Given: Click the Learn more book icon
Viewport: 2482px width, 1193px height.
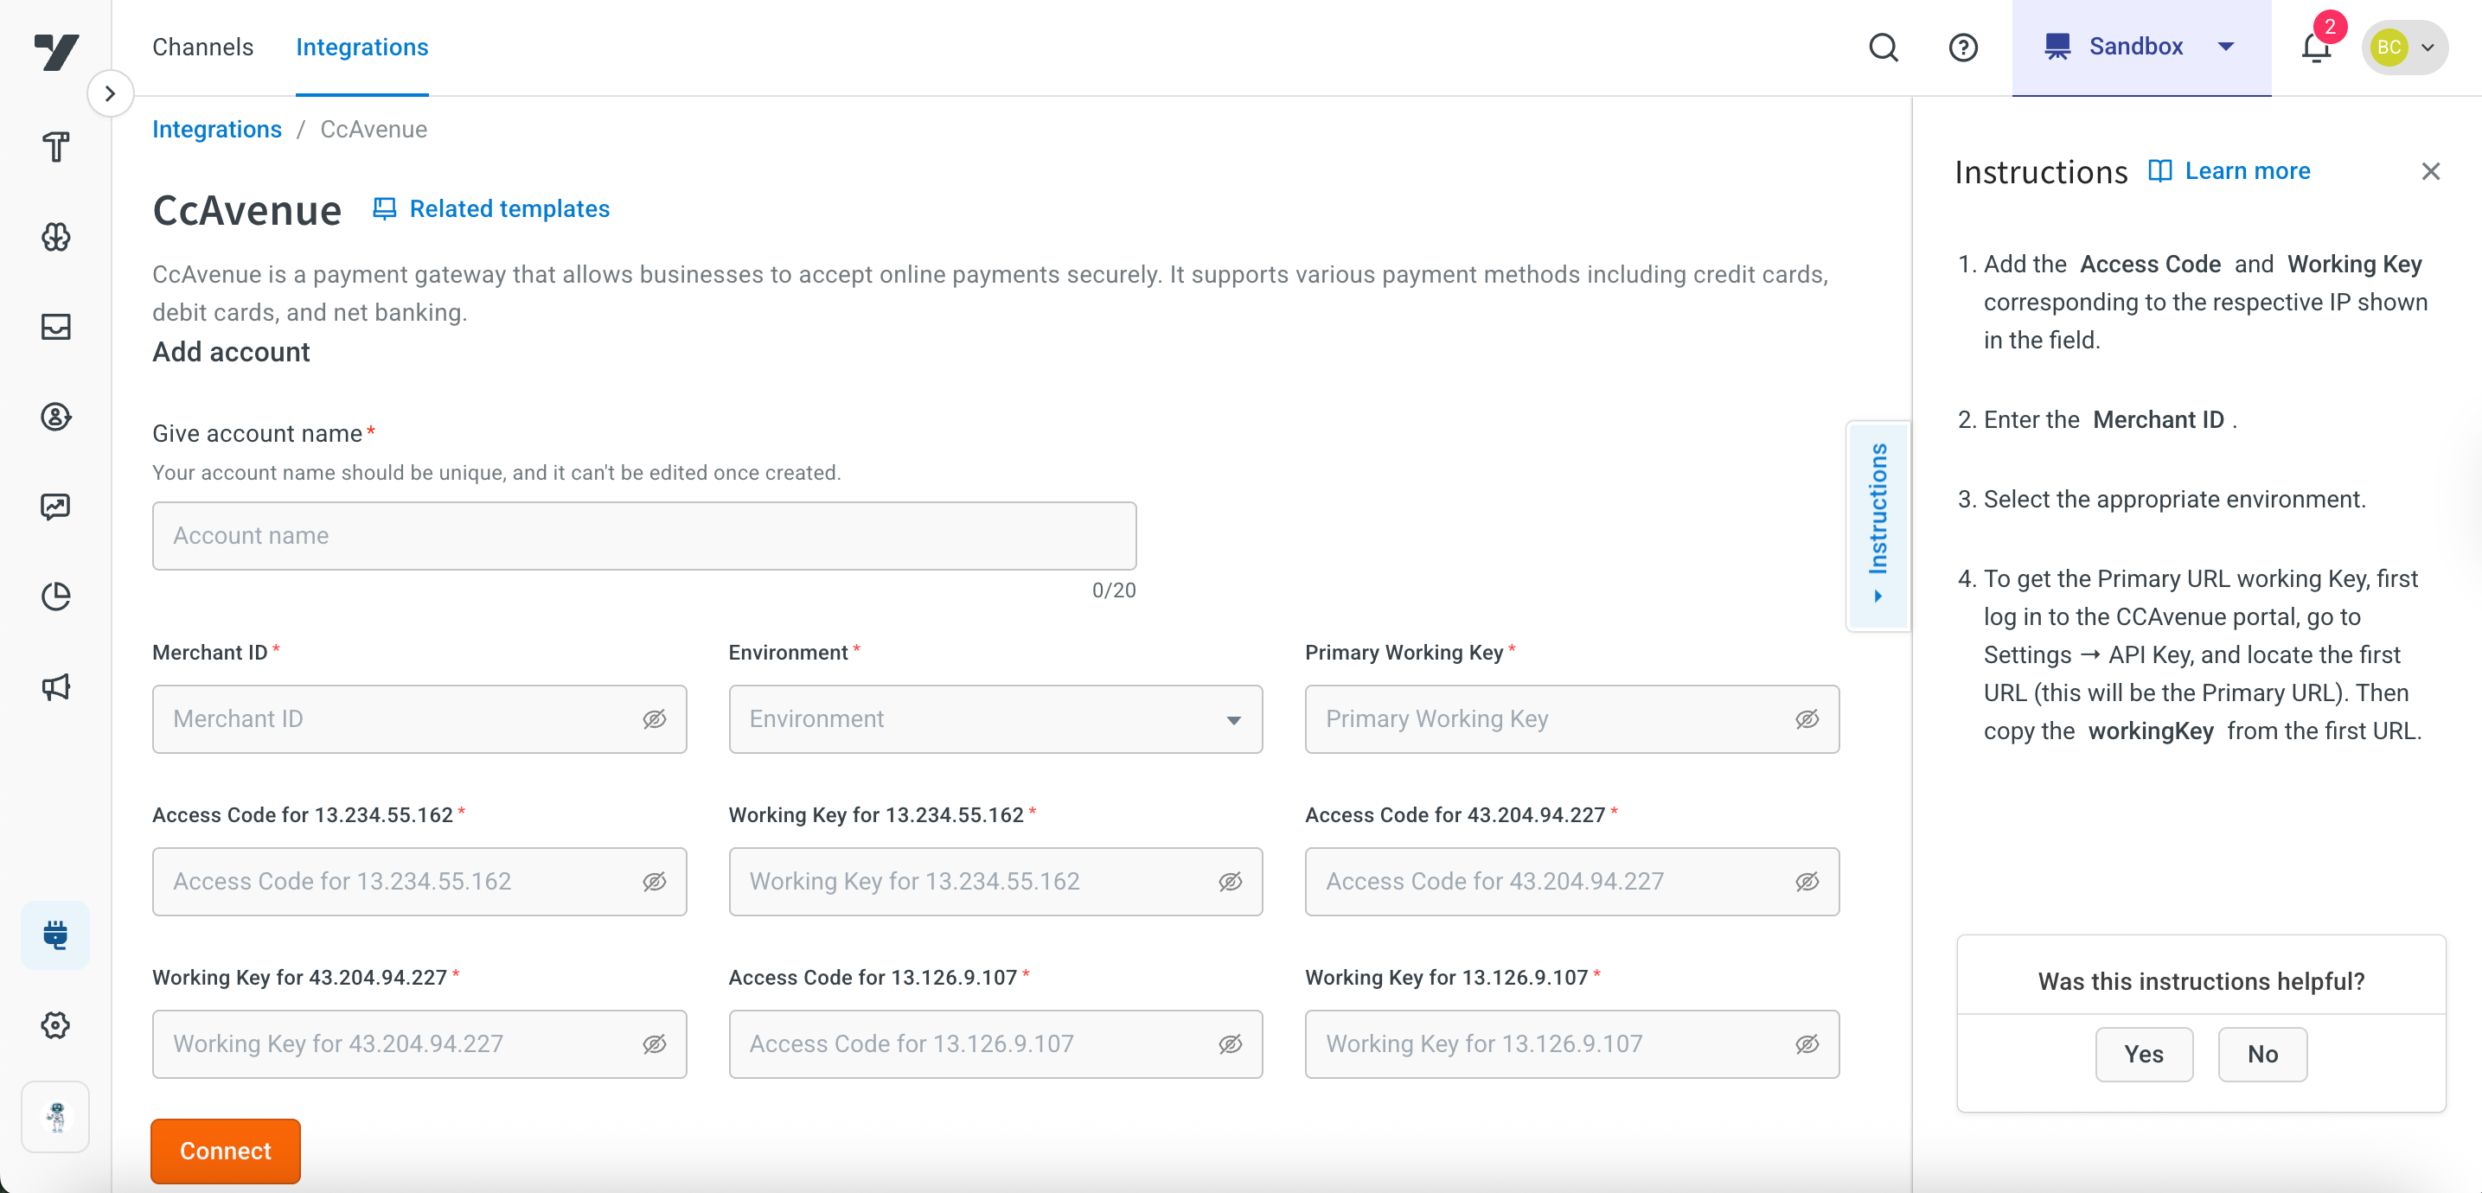Looking at the screenshot, I should tap(2159, 170).
